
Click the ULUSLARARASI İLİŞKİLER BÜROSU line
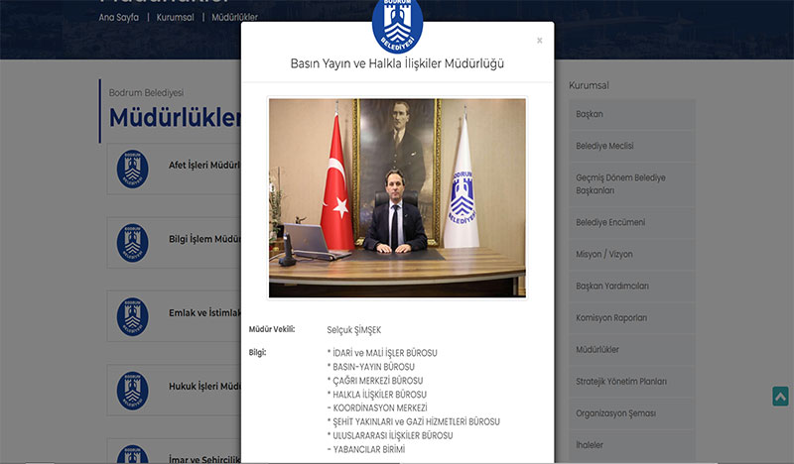390,435
